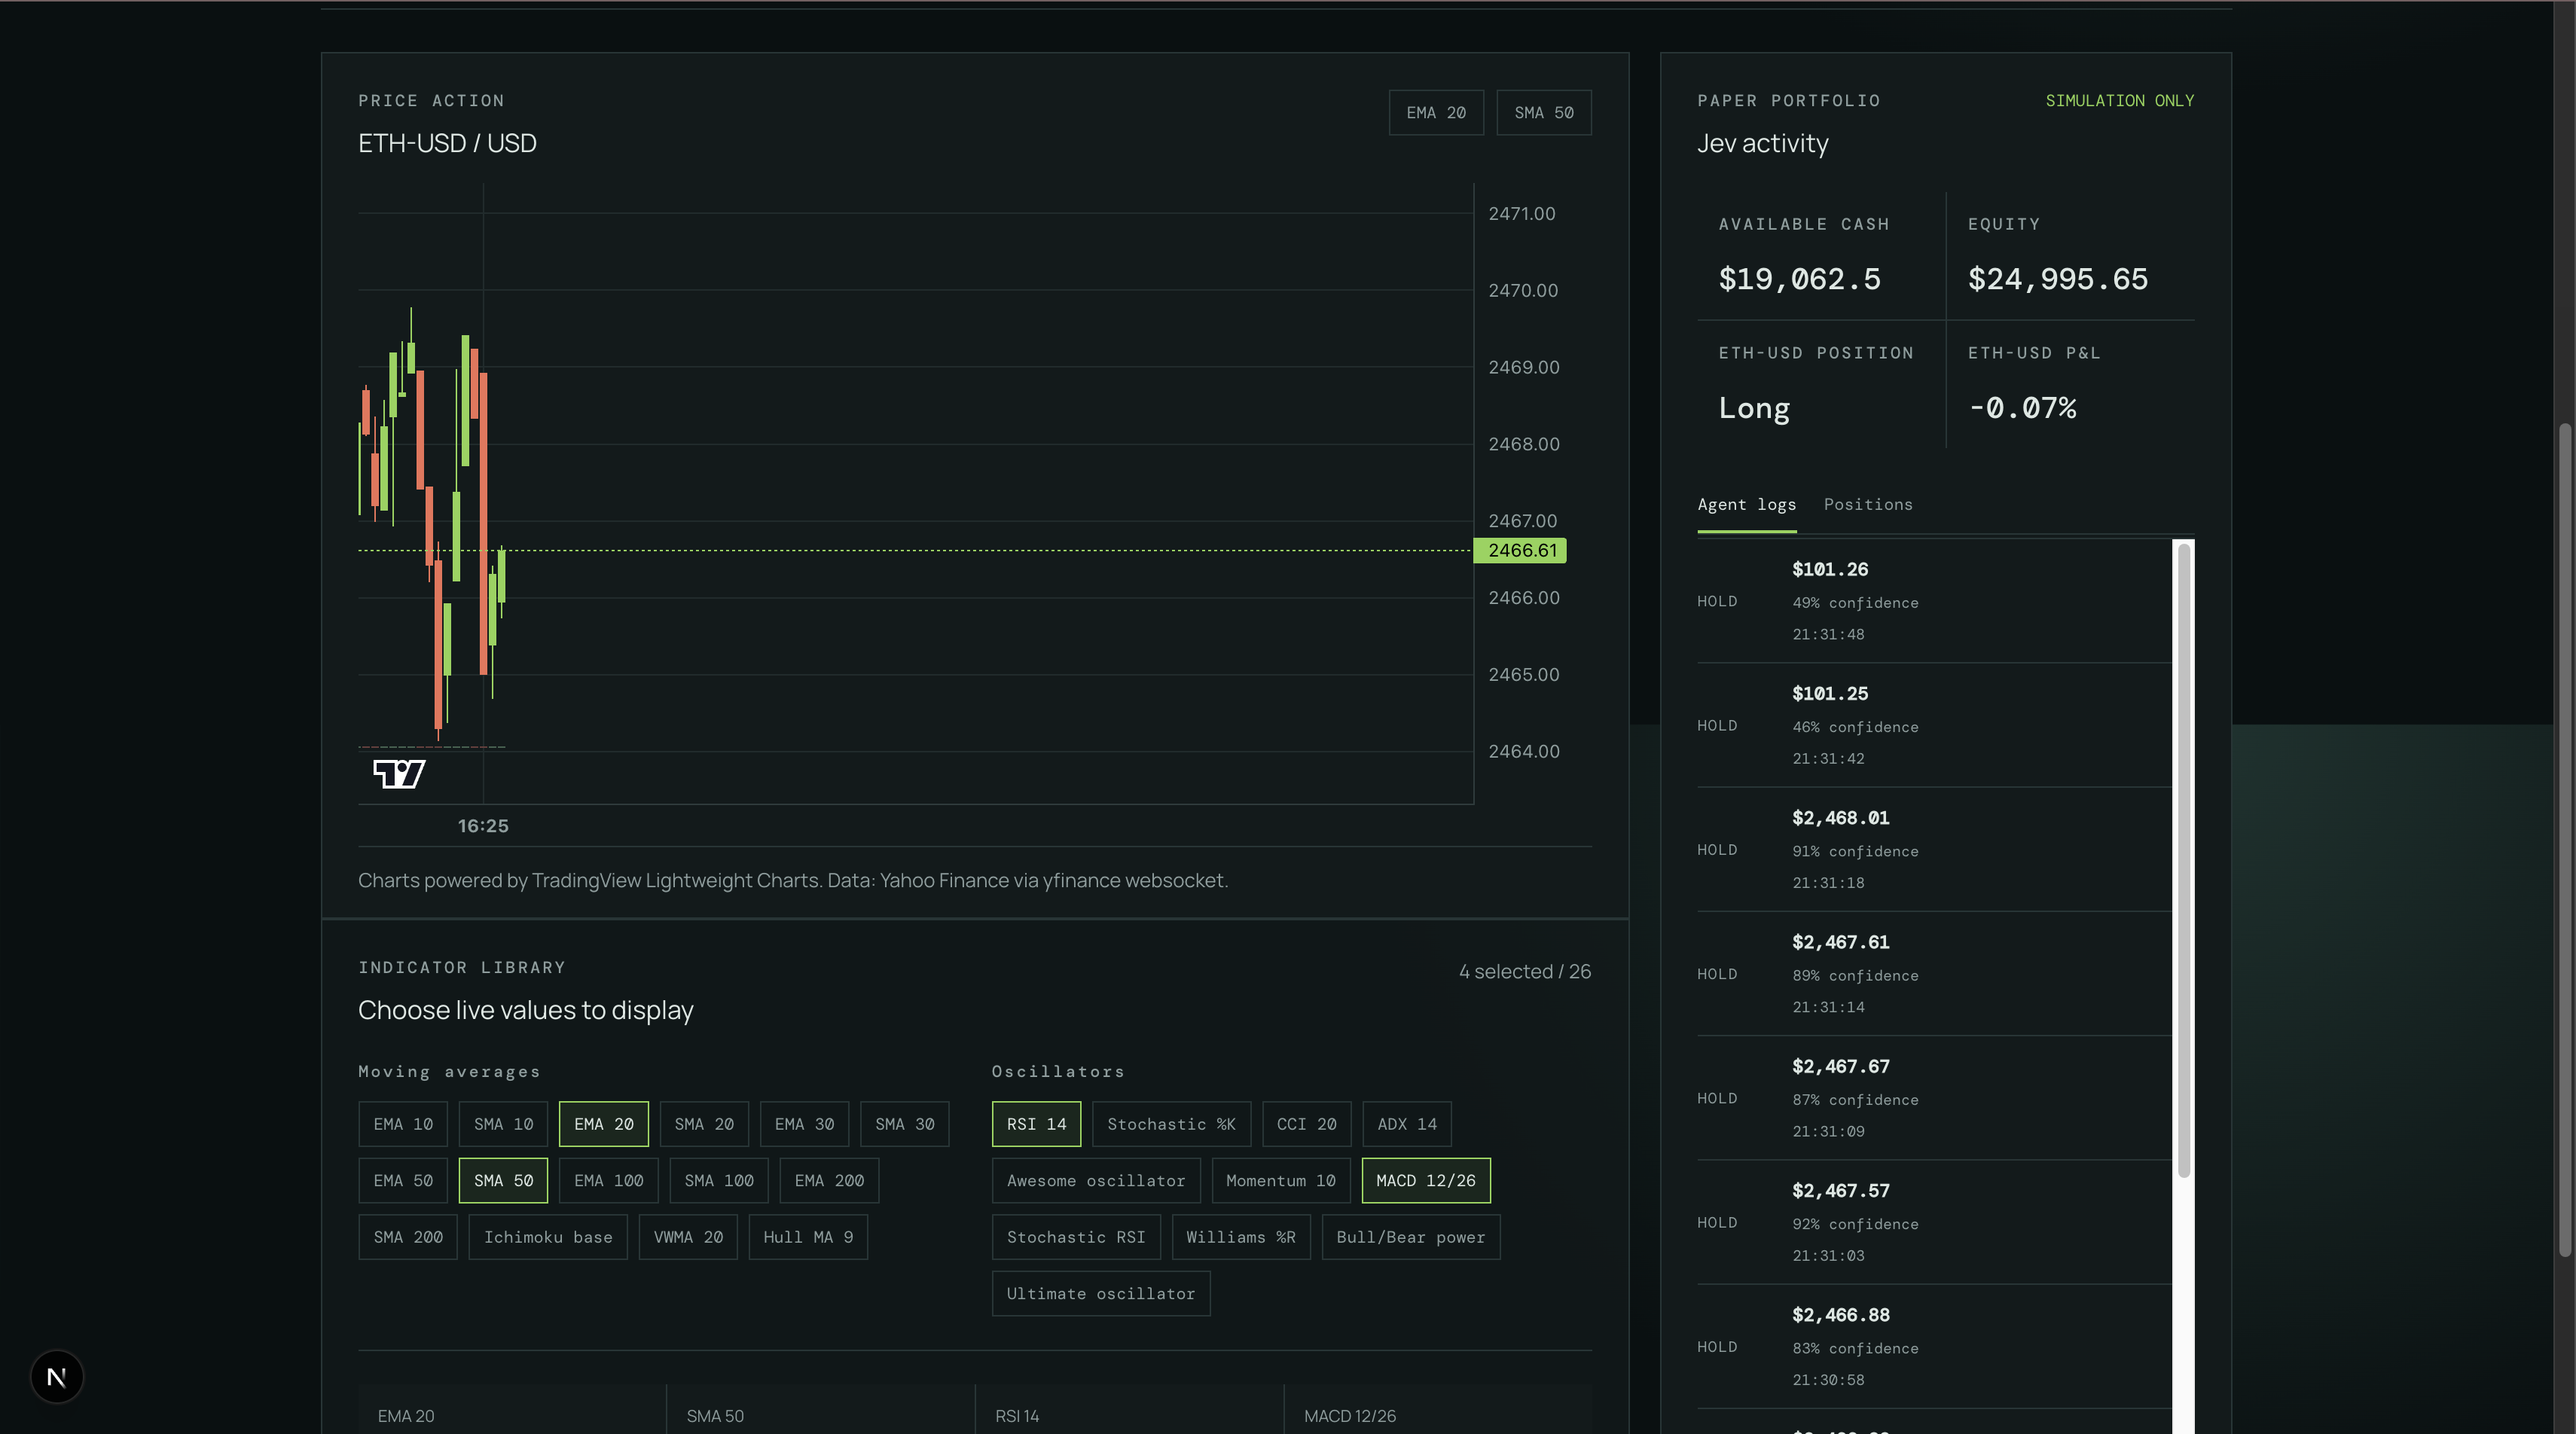Click the '4 selected / 26' counter
The height and width of the screenshot is (1434, 2576).
click(1524, 972)
